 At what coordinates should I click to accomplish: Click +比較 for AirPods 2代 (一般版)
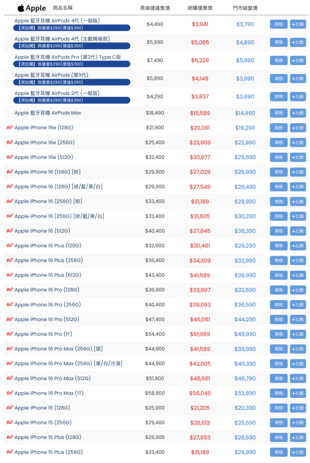(298, 97)
